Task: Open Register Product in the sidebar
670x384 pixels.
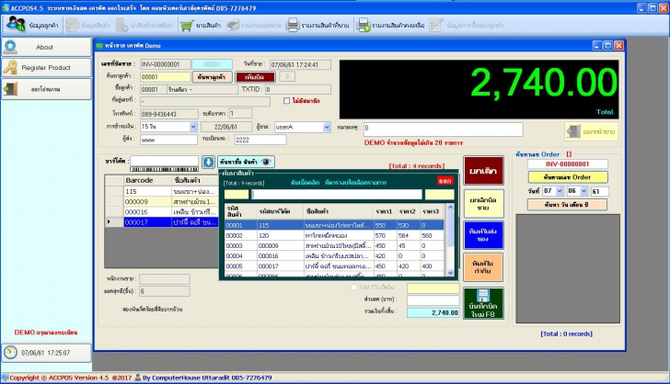Action: tap(46, 67)
